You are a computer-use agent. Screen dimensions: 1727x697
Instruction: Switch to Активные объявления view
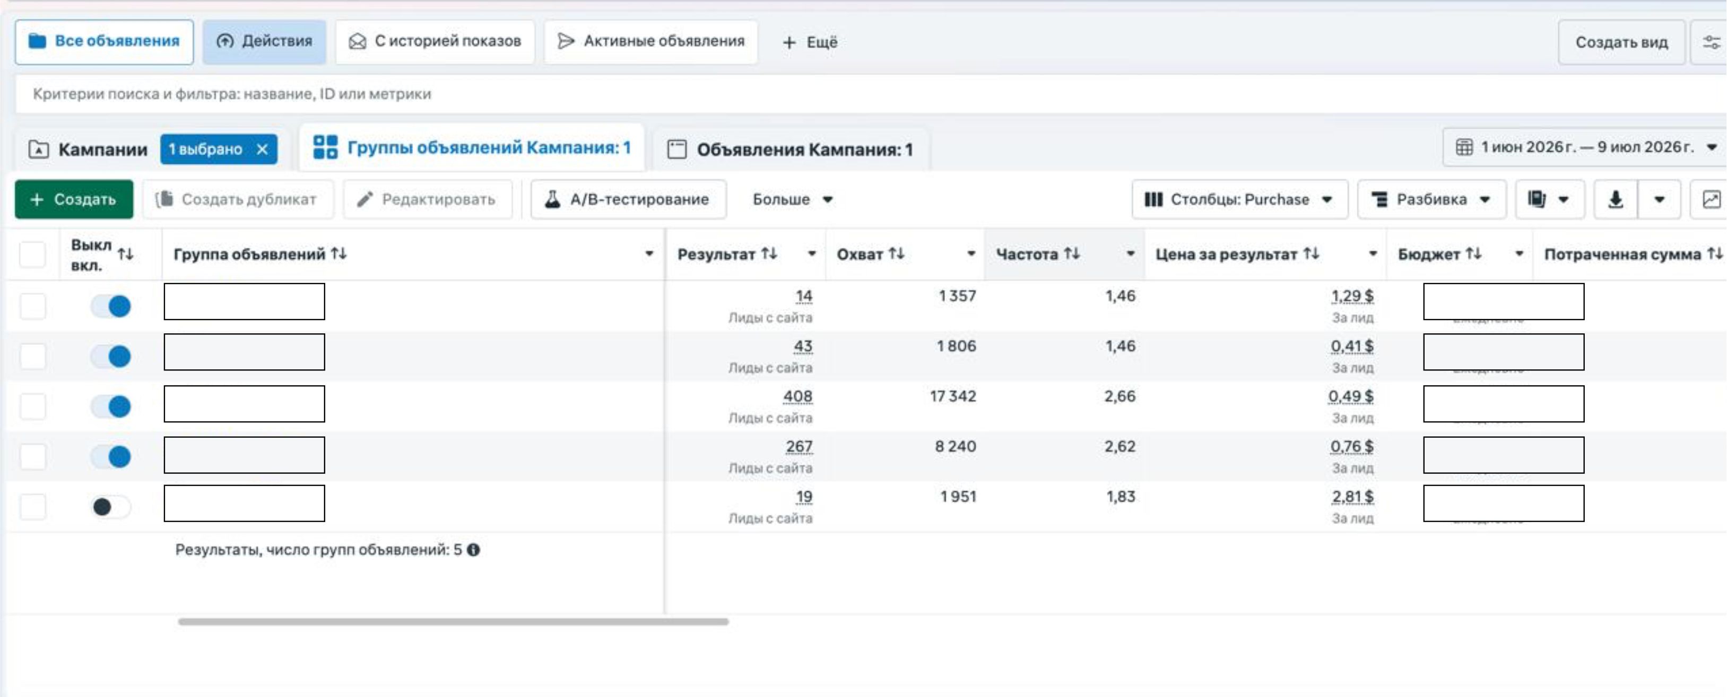[x=650, y=41]
